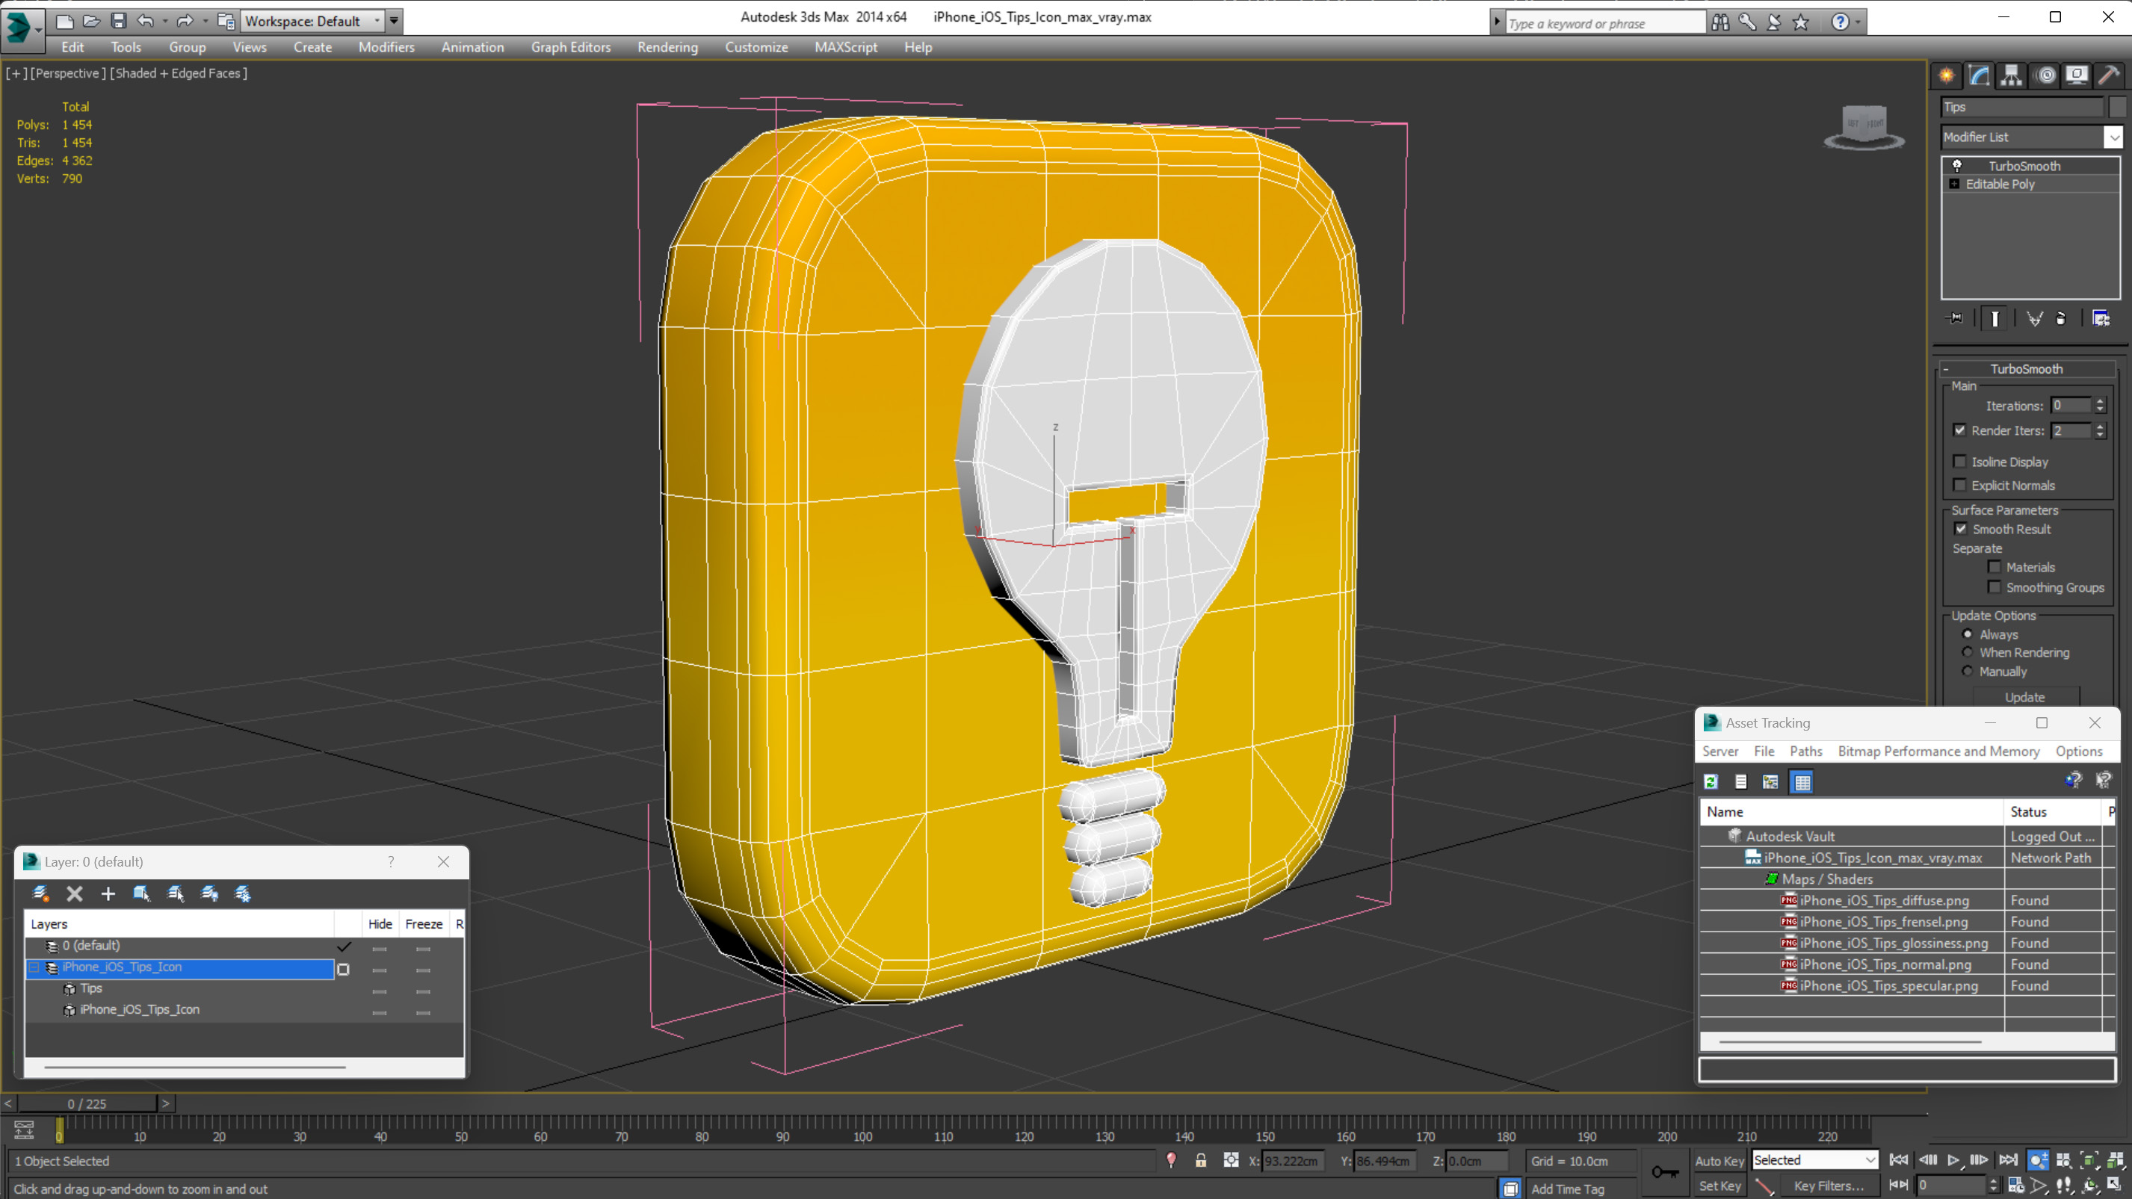Expand Editable Poly sub-object tree
The image size is (2132, 1199).
click(1955, 184)
